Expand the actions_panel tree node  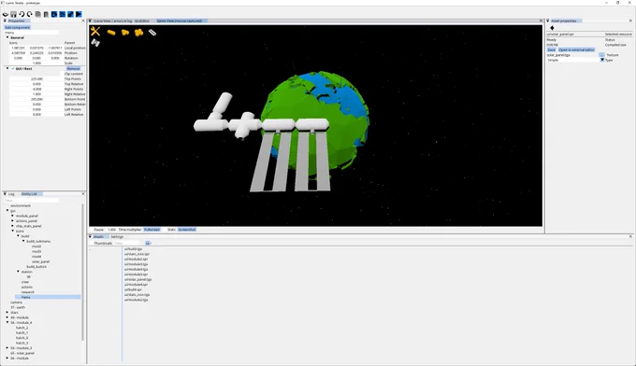point(12,220)
